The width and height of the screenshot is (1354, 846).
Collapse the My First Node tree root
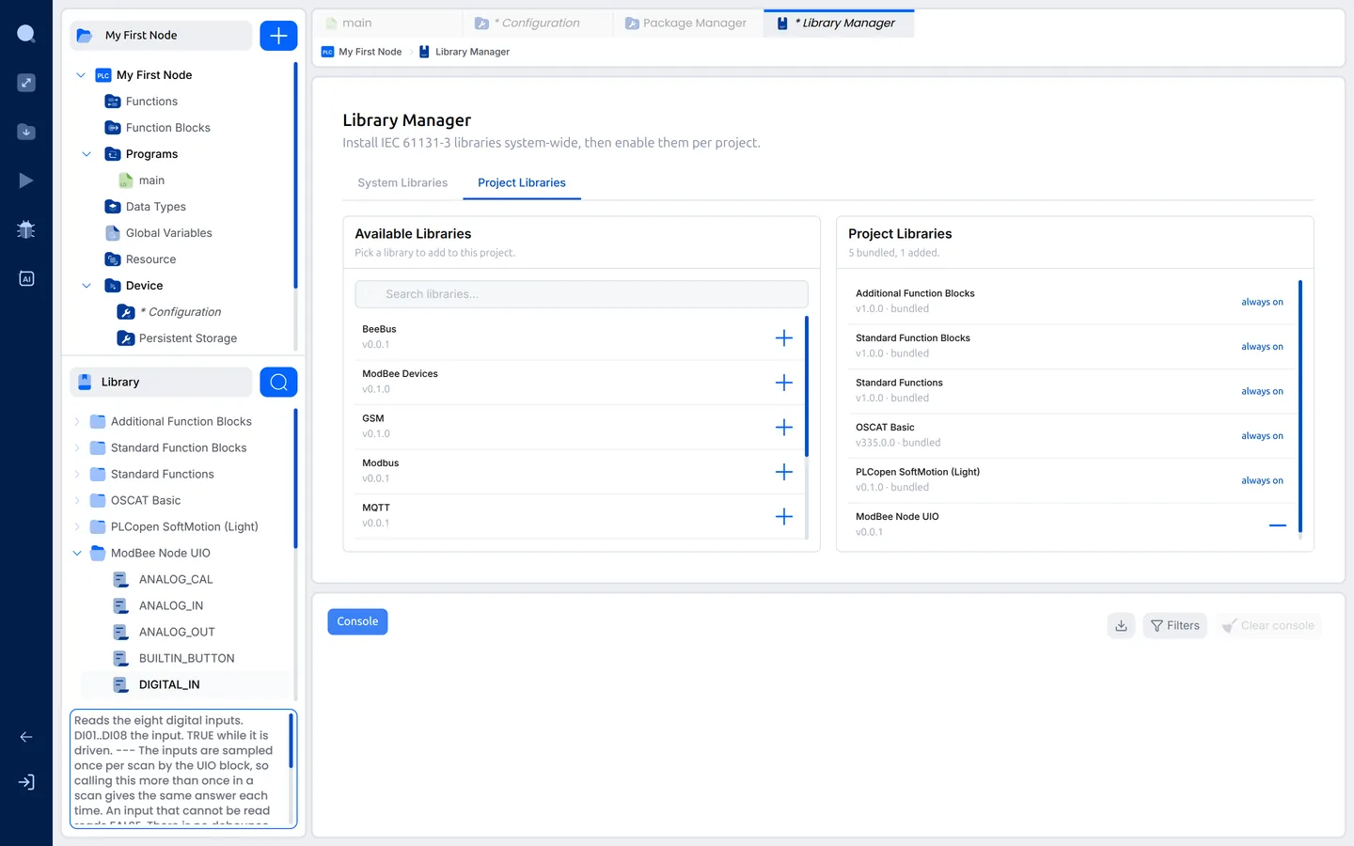81,75
